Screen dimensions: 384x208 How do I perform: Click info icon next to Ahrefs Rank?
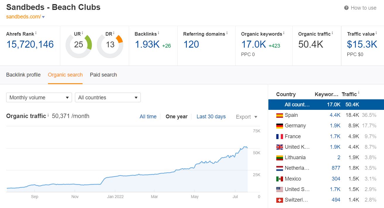coord(36,33)
